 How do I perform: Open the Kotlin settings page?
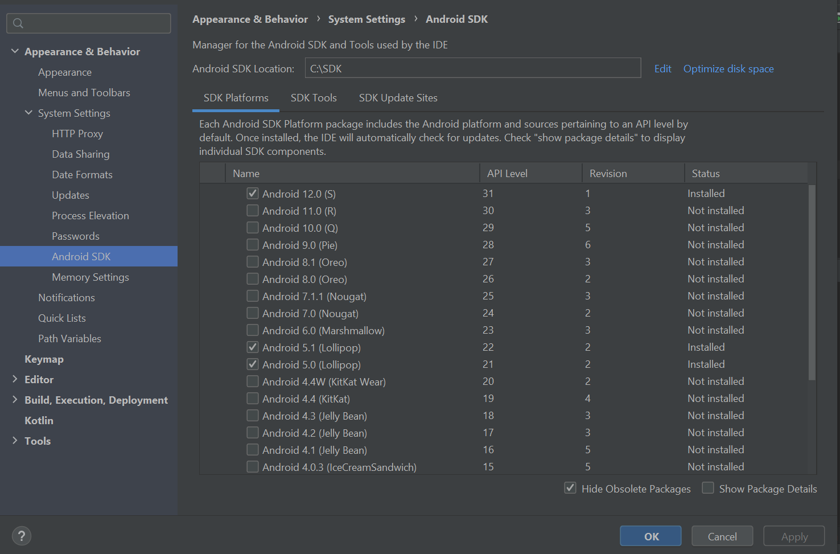(x=39, y=421)
